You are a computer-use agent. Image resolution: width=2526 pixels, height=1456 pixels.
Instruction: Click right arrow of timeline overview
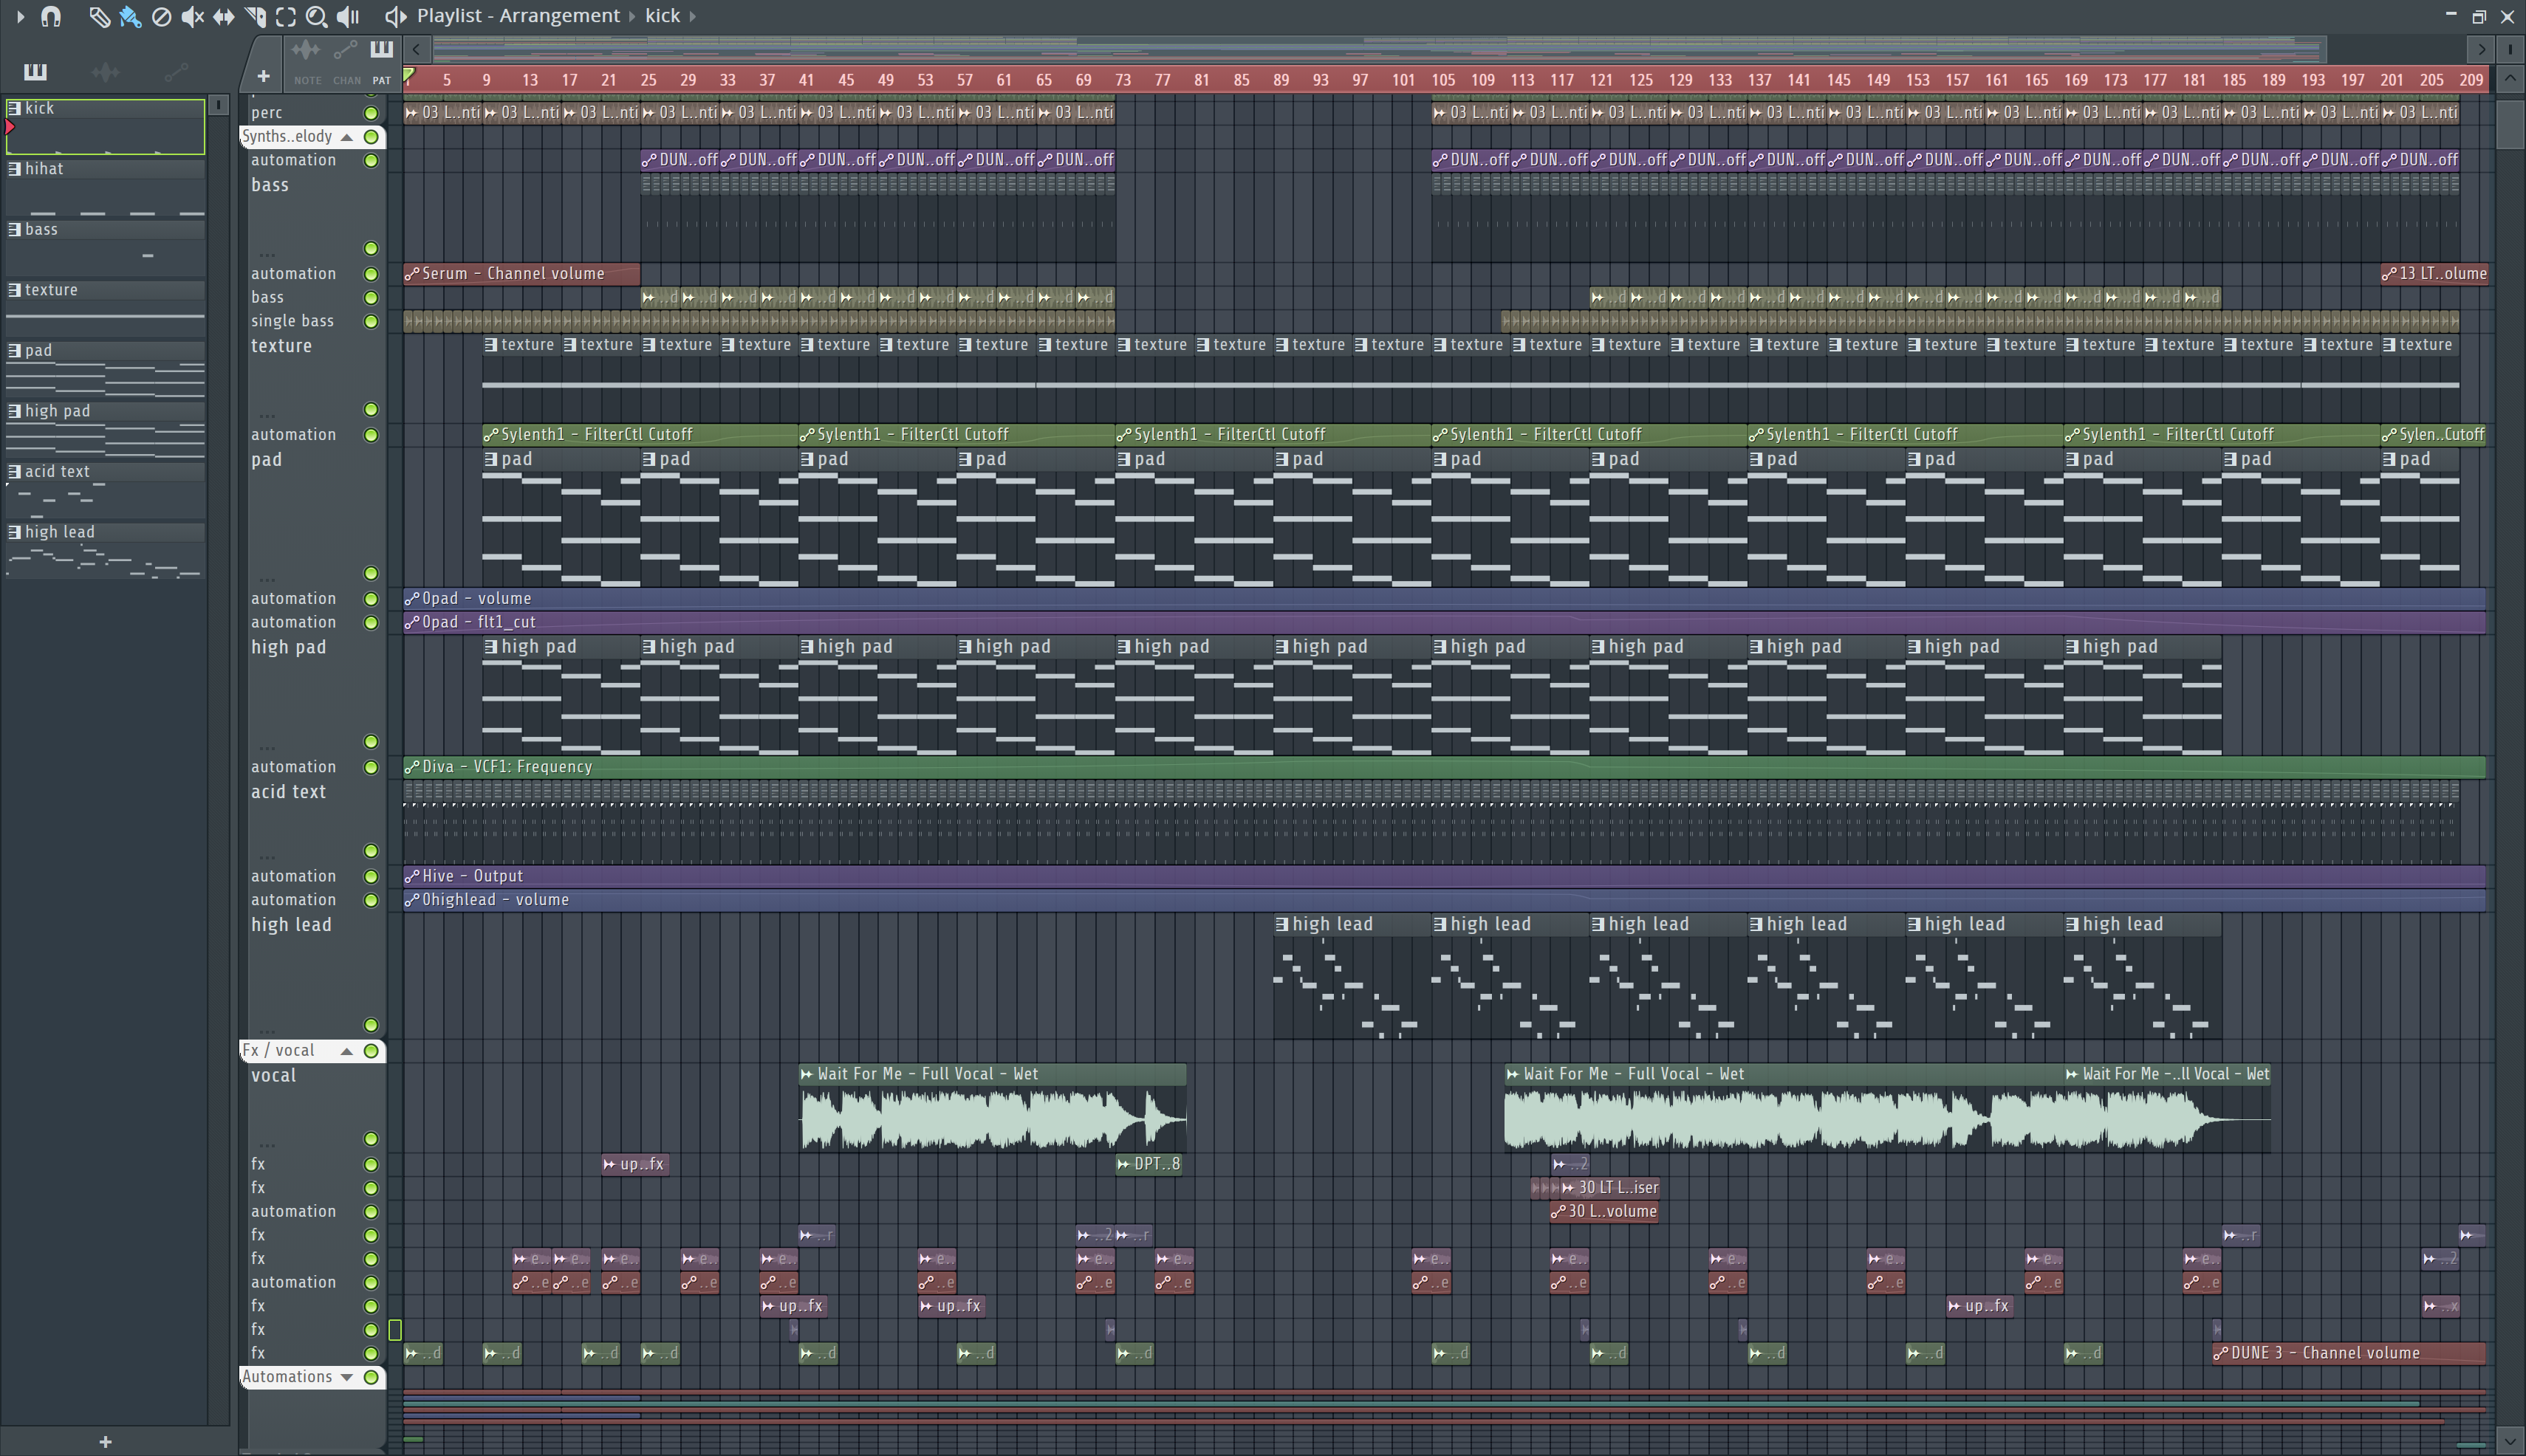(2481, 48)
